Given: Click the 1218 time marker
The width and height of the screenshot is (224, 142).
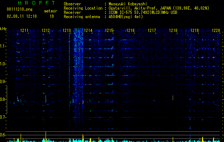Looking at the screenshot, I should (173, 30).
